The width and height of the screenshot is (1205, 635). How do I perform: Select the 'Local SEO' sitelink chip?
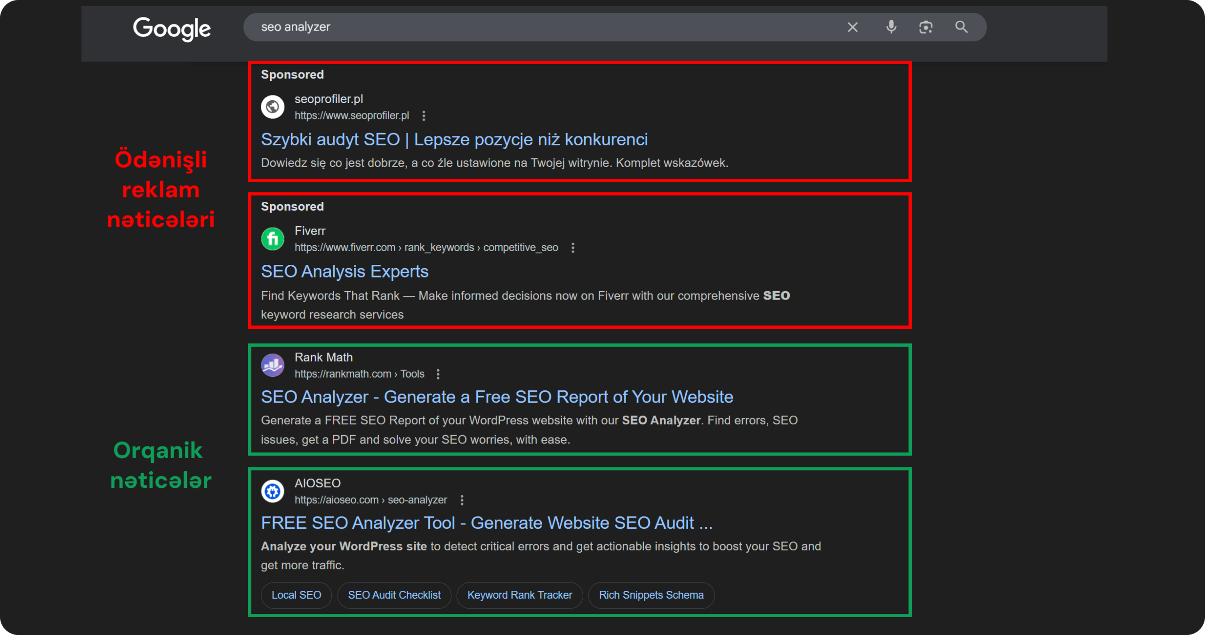(297, 595)
